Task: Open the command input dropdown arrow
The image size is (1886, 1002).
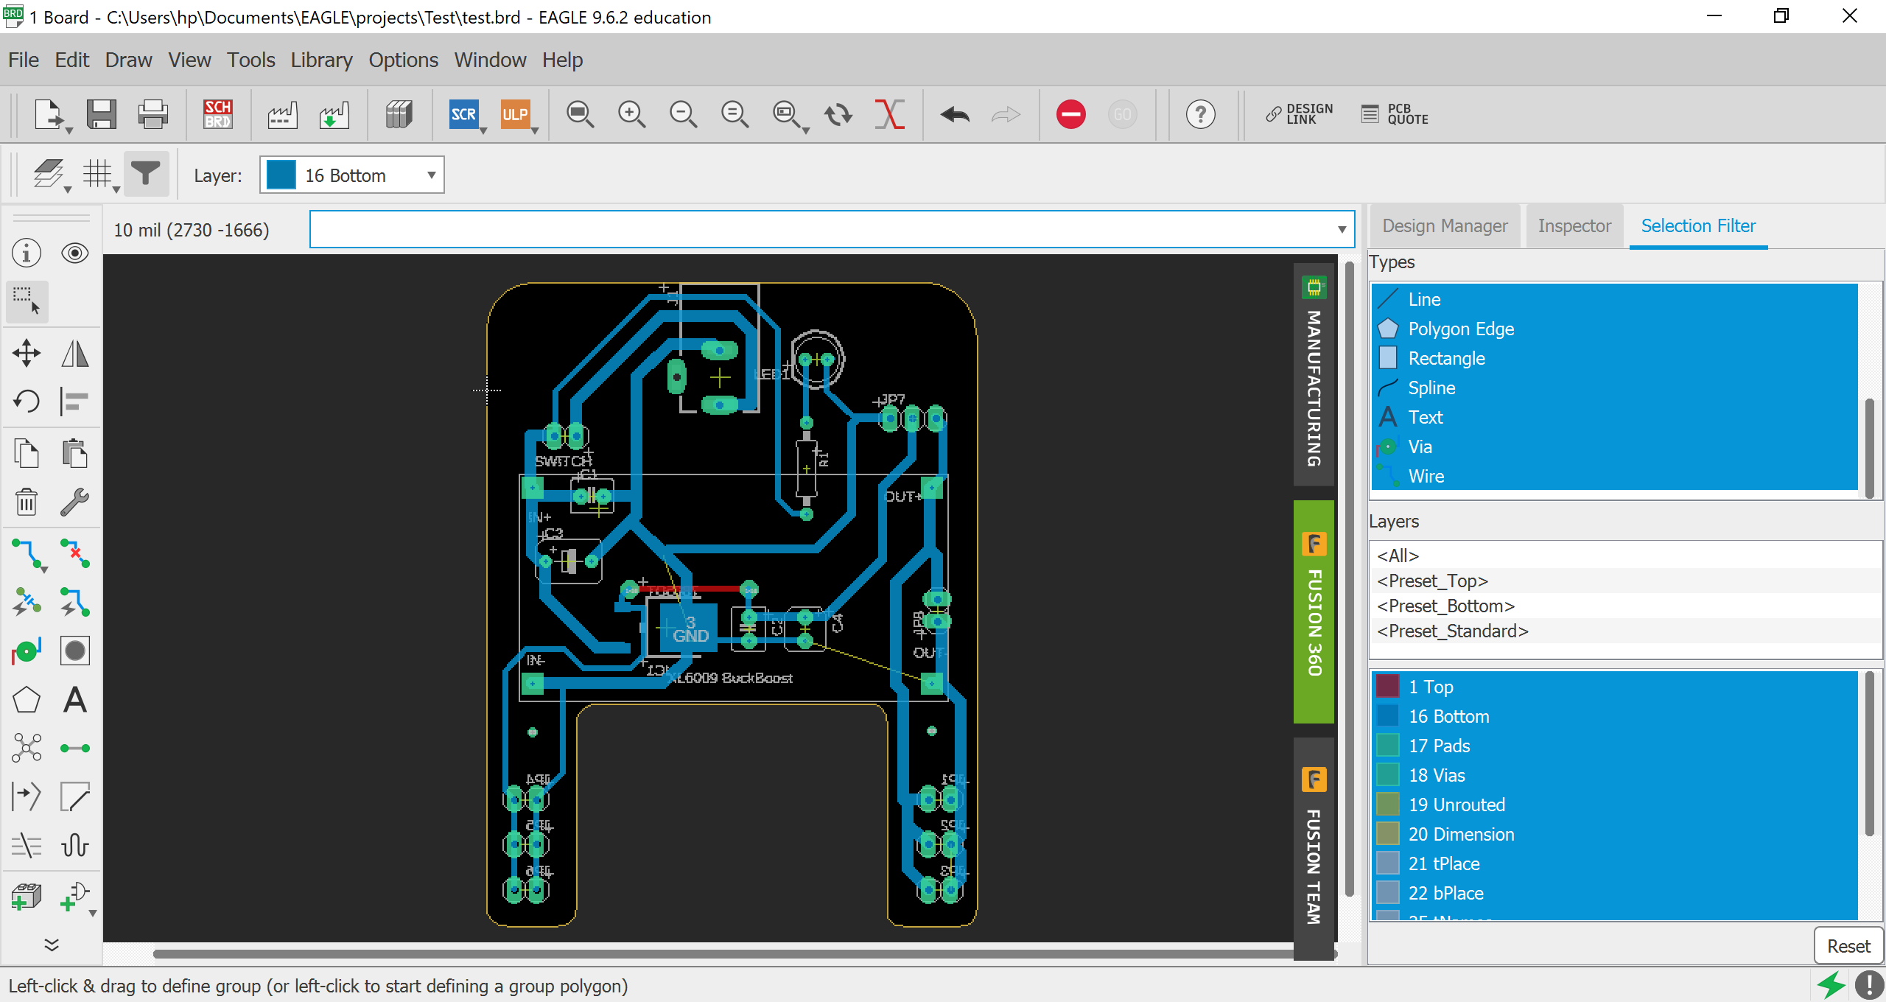Action: 1342,227
